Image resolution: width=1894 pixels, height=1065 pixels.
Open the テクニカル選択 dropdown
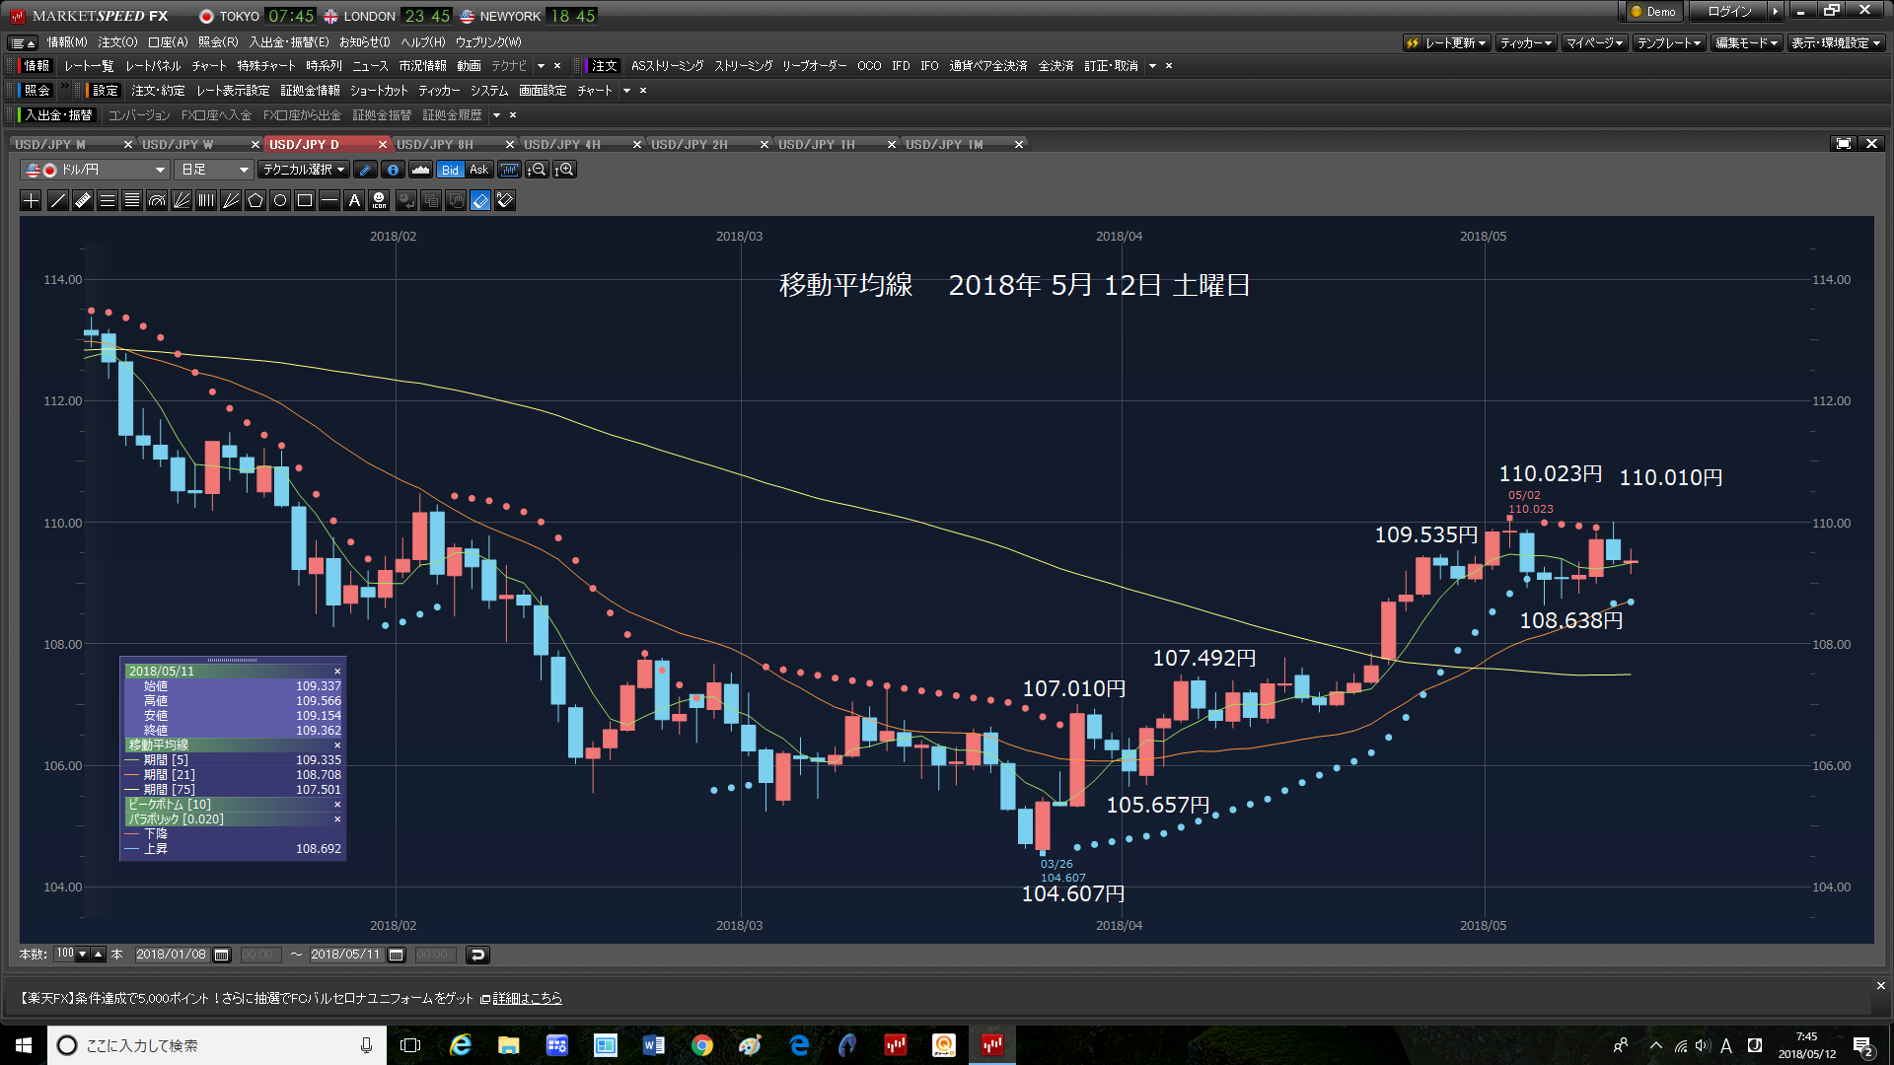pos(304,170)
